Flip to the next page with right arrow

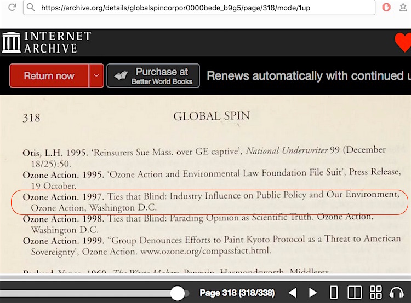[313, 293]
